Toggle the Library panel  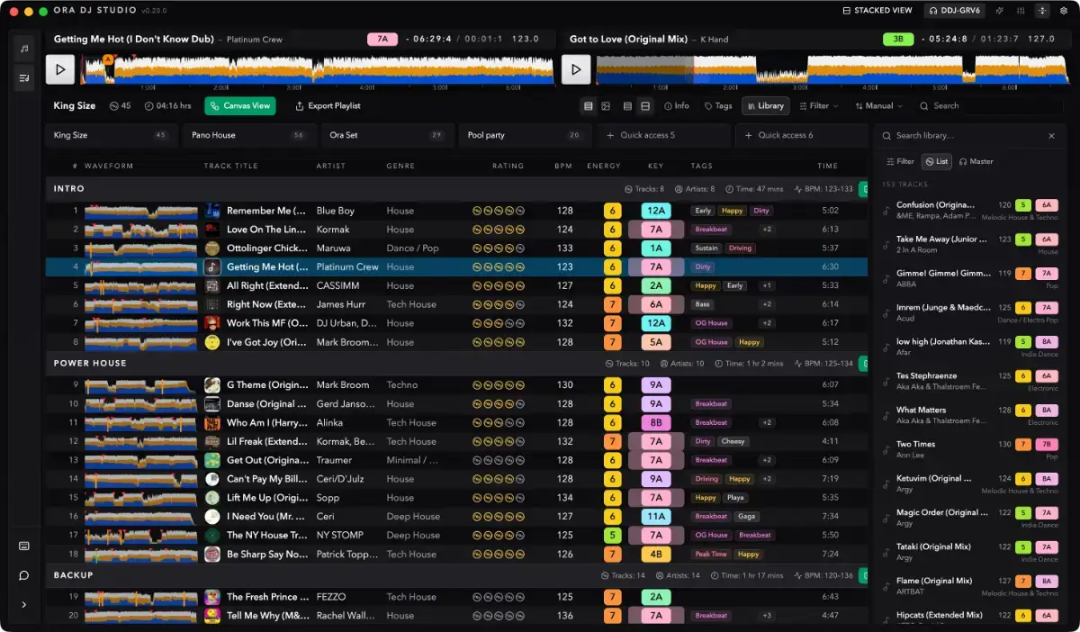pos(765,105)
